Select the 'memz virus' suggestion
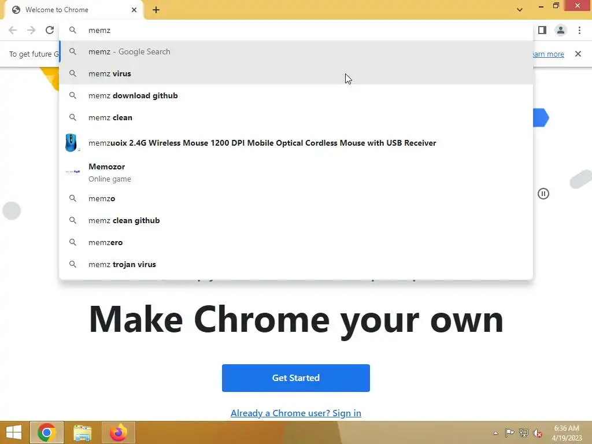Viewport: 592px width, 444px height. pos(297,73)
